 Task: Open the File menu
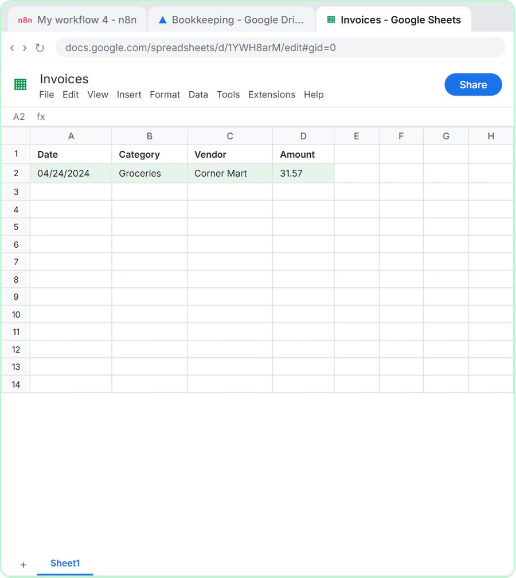point(46,95)
